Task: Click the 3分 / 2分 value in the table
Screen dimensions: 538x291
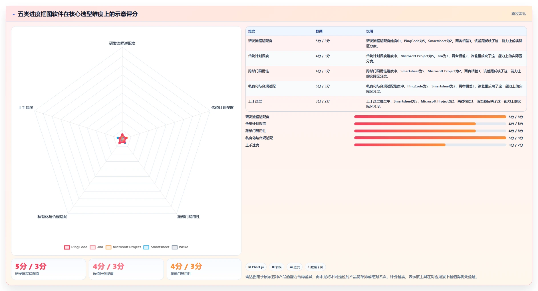Action: [x=323, y=101]
